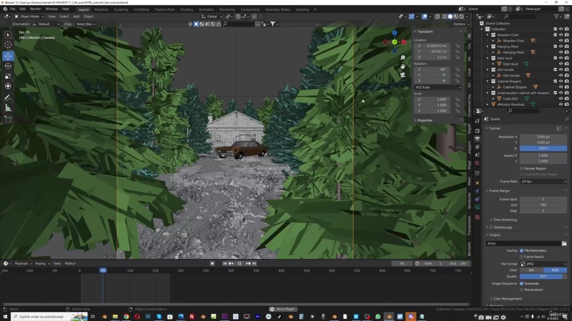Switch to Material Preview shading
Screen dimensions: 572x321
click(456, 16)
